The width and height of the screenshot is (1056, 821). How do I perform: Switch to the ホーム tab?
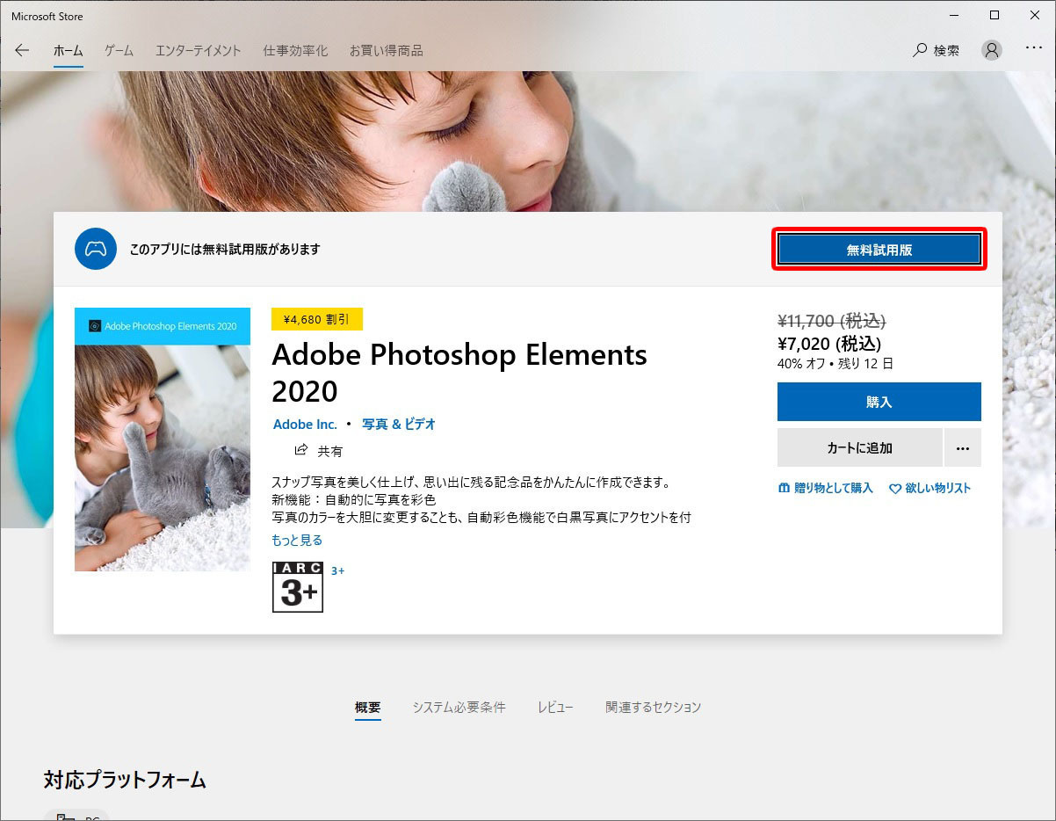68,50
